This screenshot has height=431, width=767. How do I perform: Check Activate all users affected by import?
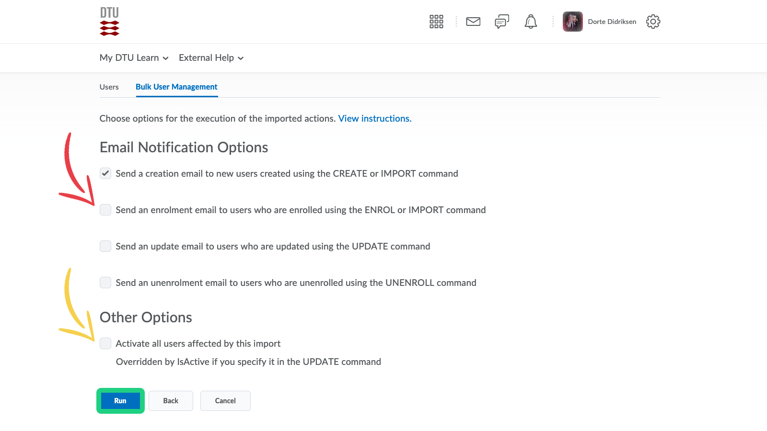[105, 343]
